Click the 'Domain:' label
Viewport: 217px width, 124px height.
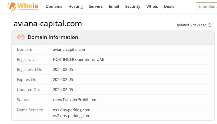pyautogui.click(x=24, y=50)
